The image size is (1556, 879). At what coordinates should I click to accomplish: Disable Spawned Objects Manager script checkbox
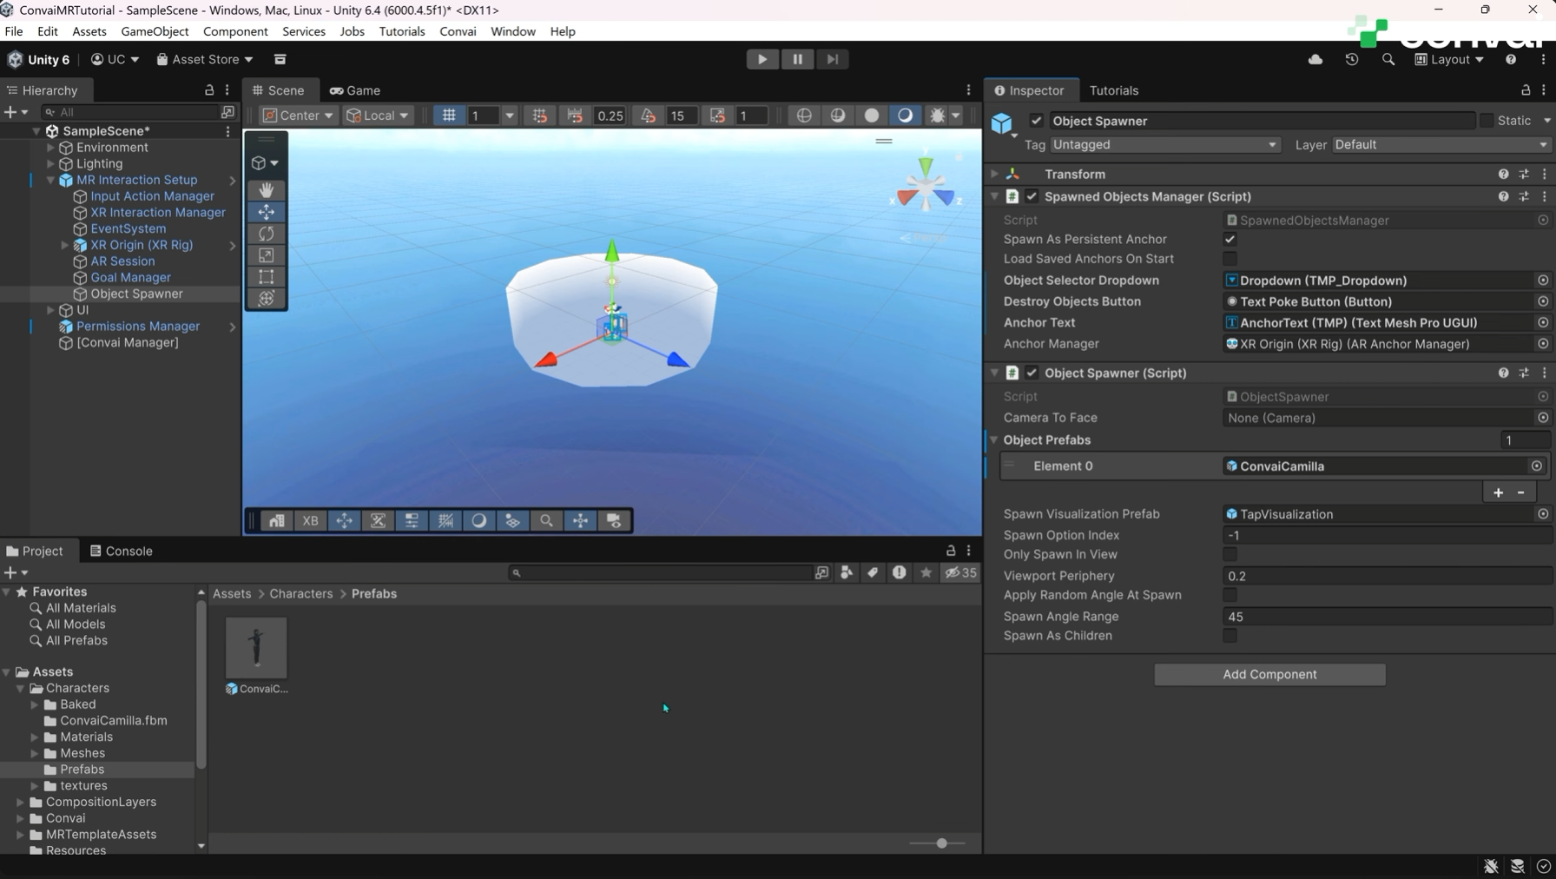[x=1032, y=197]
